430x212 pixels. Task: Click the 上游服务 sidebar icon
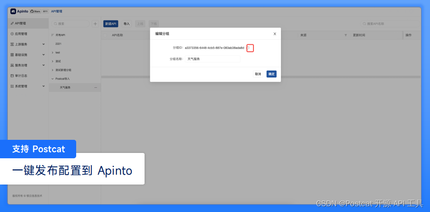click(x=12, y=44)
